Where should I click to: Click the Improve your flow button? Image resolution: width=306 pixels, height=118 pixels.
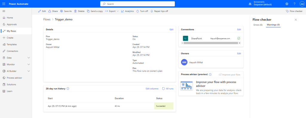click(229, 74)
